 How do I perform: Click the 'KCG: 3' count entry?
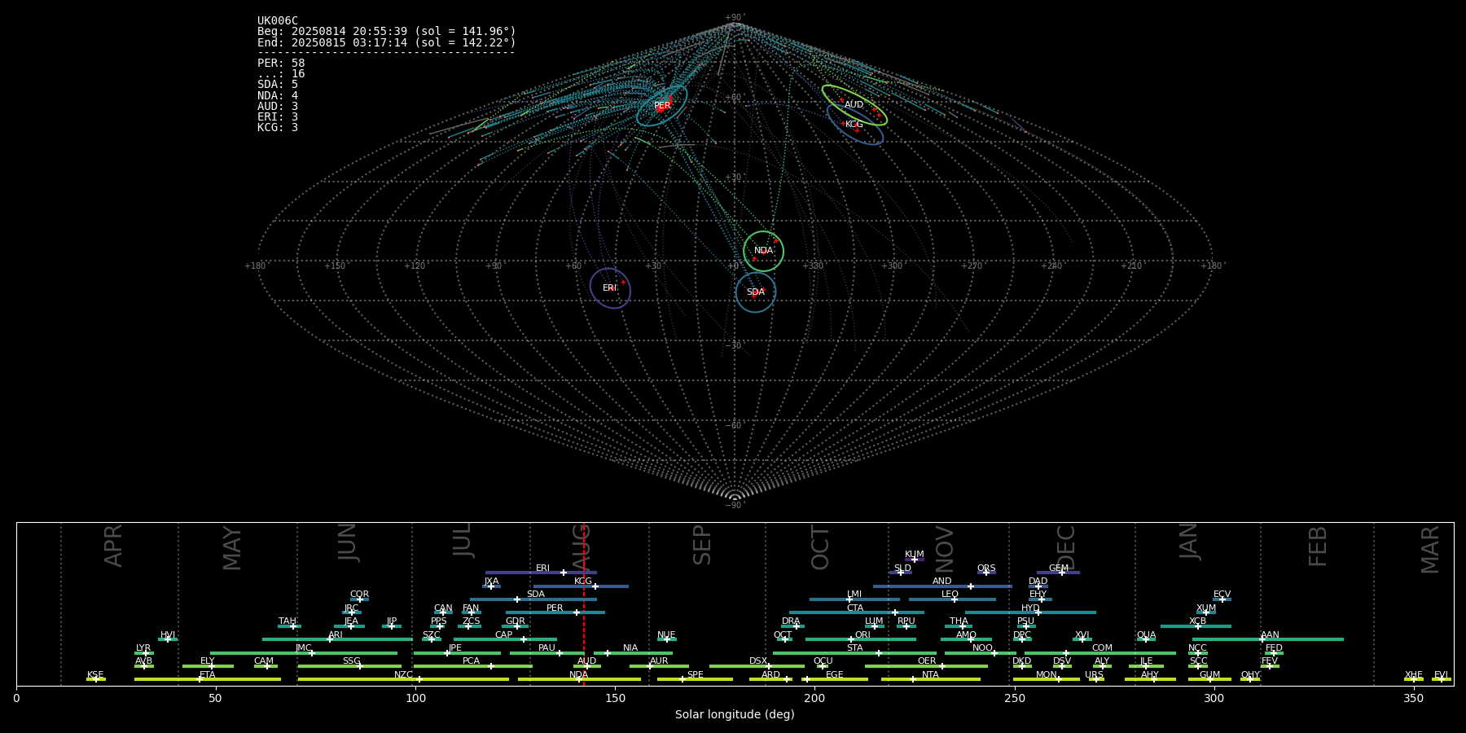point(278,127)
